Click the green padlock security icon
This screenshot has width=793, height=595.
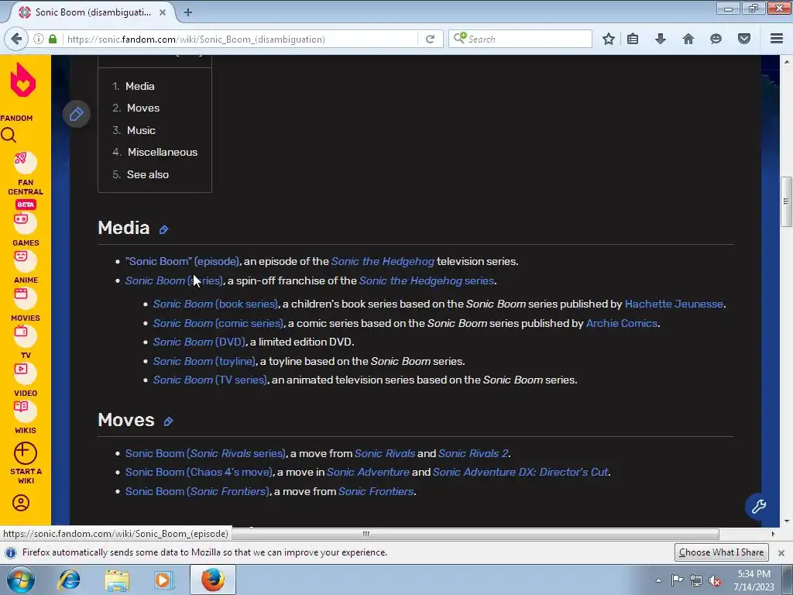tap(53, 39)
